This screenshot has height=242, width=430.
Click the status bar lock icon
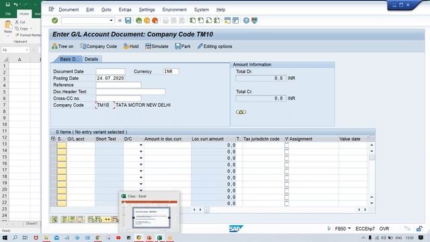(x=419, y=229)
